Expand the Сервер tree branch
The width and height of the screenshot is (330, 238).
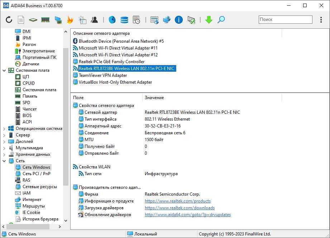(x=4, y=135)
